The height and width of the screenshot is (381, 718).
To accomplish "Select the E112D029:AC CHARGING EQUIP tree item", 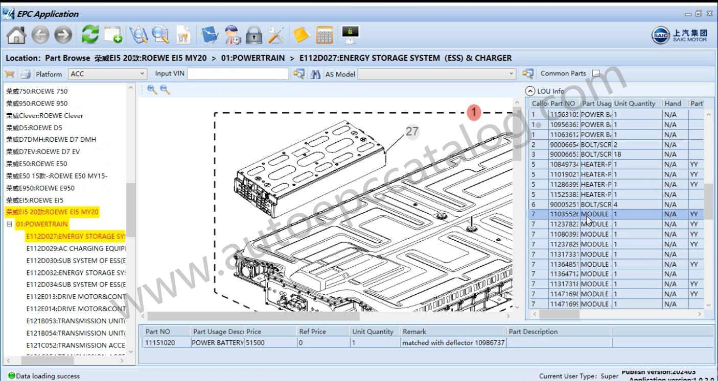I will (77, 248).
